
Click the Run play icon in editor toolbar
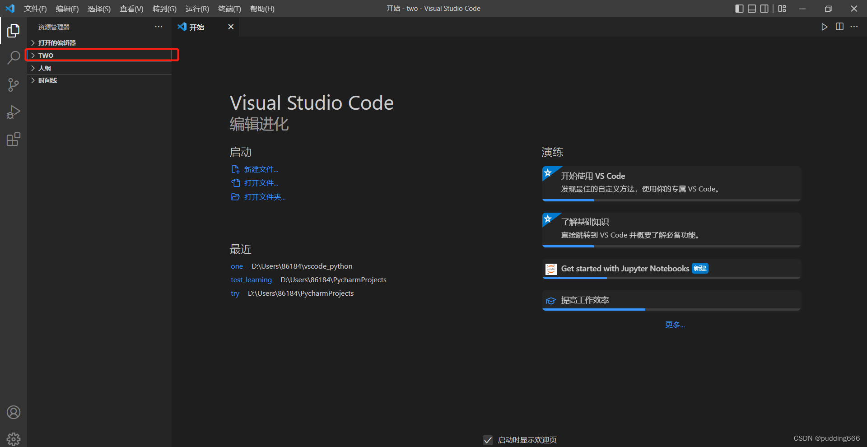pyautogui.click(x=824, y=27)
